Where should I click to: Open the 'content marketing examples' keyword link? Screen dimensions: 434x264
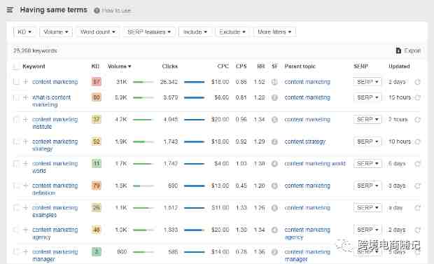click(x=55, y=211)
